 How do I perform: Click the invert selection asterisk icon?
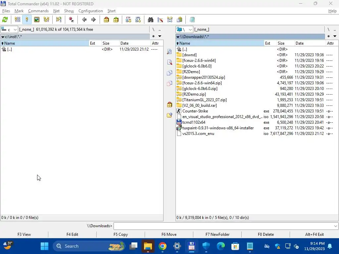(x=71, y=20)
